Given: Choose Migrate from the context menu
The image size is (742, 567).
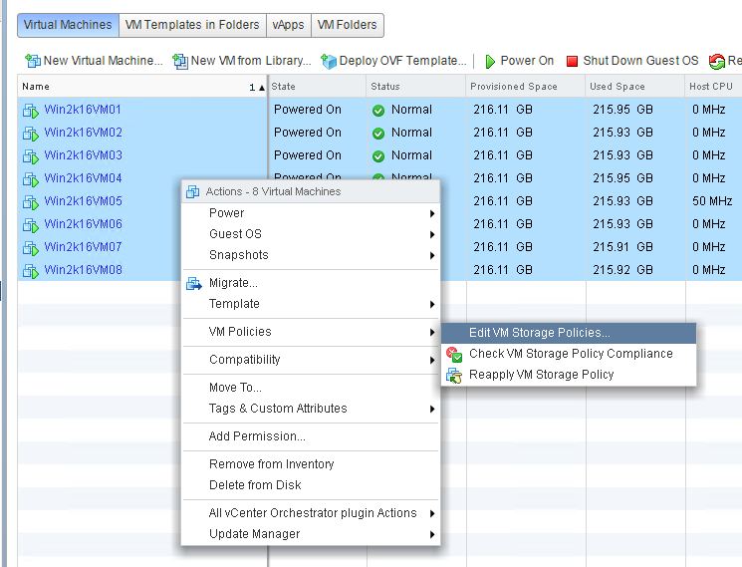Looking at the screenshot, I should (233, 283).
